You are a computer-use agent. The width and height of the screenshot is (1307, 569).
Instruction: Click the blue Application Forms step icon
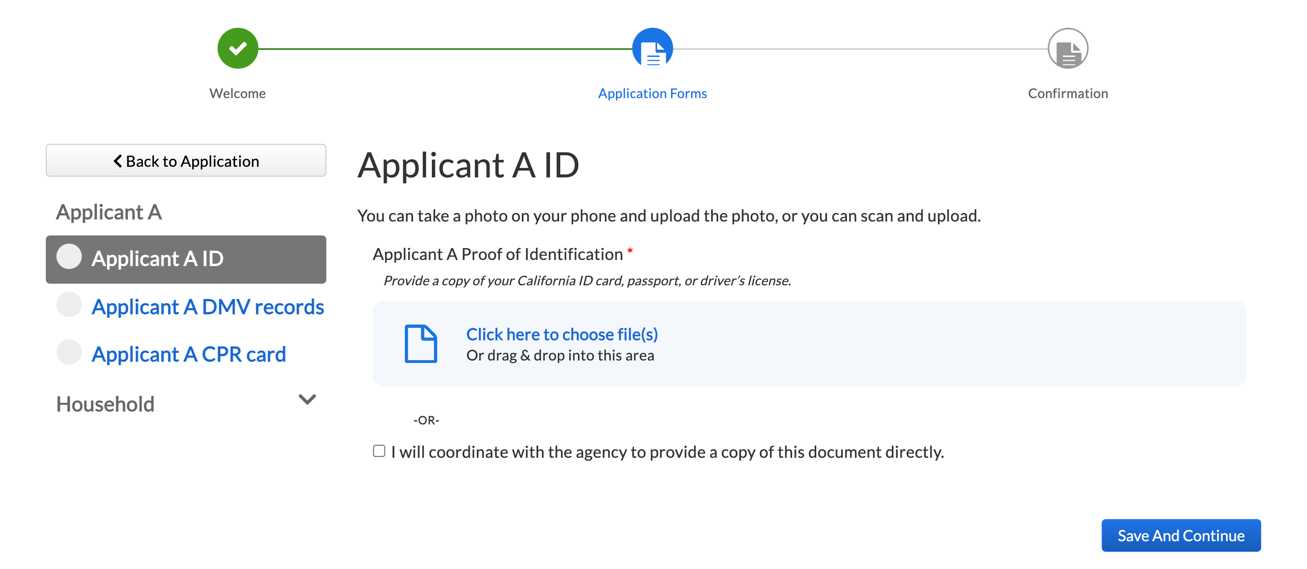653,49
